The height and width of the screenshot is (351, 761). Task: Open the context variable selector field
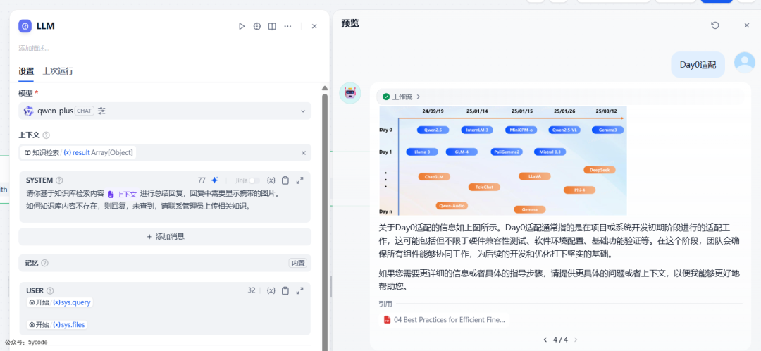click(165, 153)
